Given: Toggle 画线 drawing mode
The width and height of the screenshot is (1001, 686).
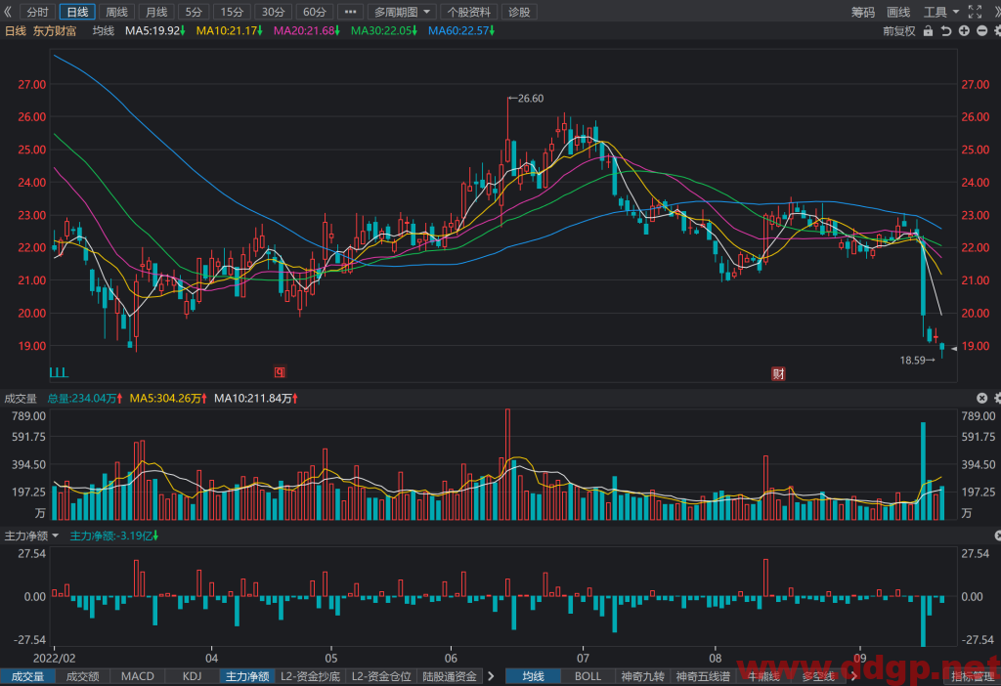Looking at the screenshot, I should click(898, 12).
